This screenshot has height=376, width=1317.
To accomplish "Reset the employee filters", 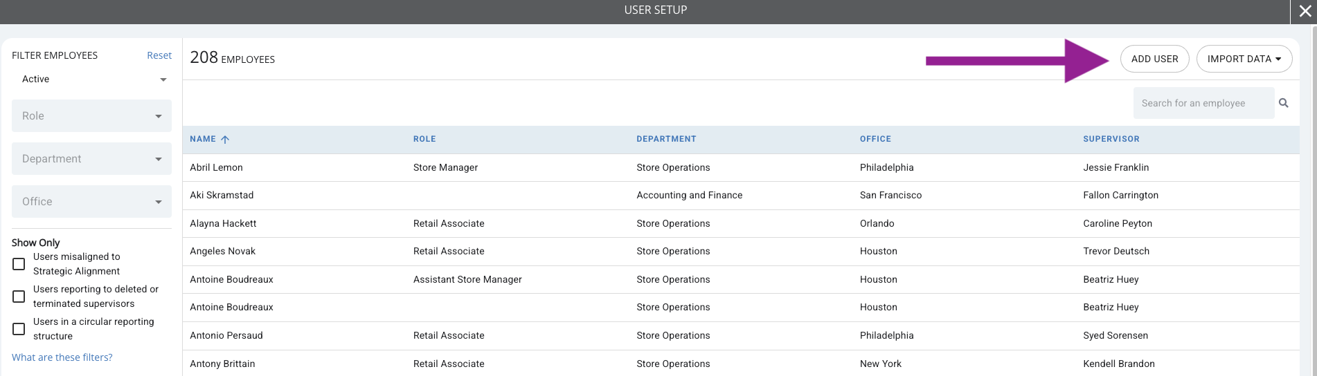I will (x=159, y=55).
